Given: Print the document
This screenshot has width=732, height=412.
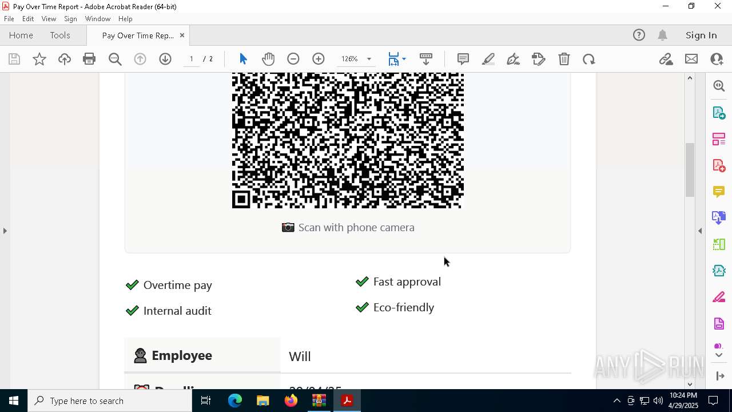Looking at the screenshot, I should [89, 59].
